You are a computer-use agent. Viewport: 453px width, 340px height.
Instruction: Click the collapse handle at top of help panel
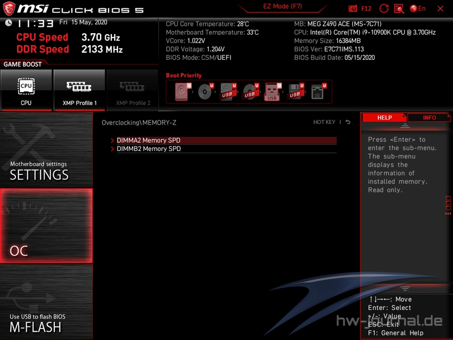[x=405, y=126]
